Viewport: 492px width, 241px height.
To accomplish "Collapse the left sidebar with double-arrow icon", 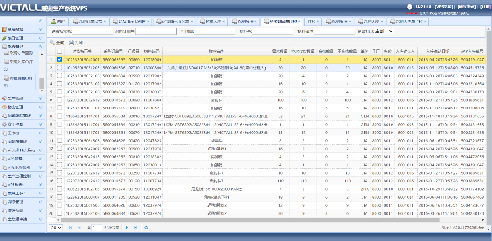I will (40, 21).
